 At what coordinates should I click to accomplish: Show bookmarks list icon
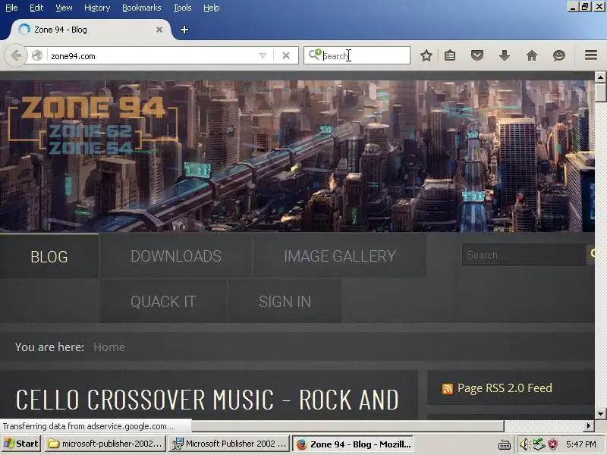450,55
